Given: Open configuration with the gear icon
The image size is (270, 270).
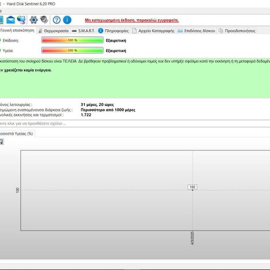Looking at the screenshot, I should (x=33, y=20).
